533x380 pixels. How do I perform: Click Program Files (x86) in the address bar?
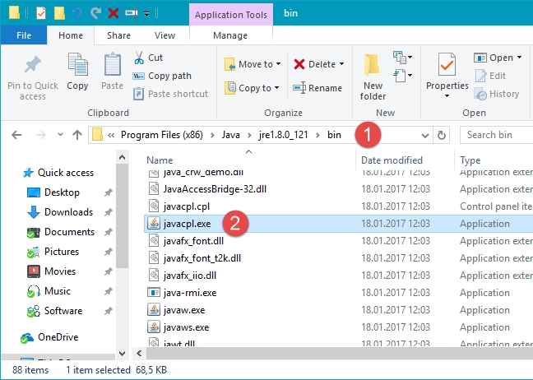162,135
